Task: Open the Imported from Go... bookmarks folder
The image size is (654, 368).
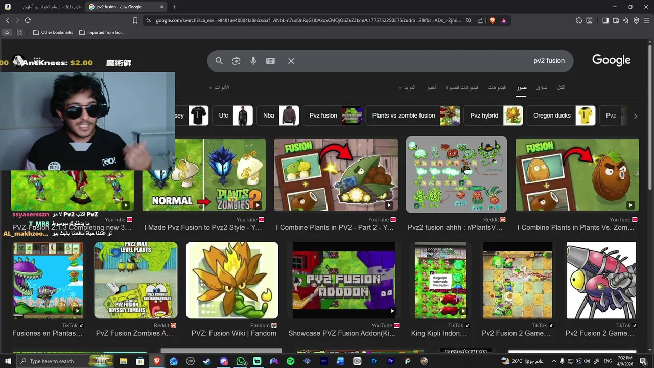Action: click(x=101, y=32)
